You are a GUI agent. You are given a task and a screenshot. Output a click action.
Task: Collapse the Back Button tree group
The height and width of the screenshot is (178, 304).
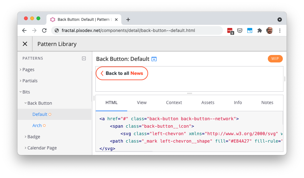point(39,103)
